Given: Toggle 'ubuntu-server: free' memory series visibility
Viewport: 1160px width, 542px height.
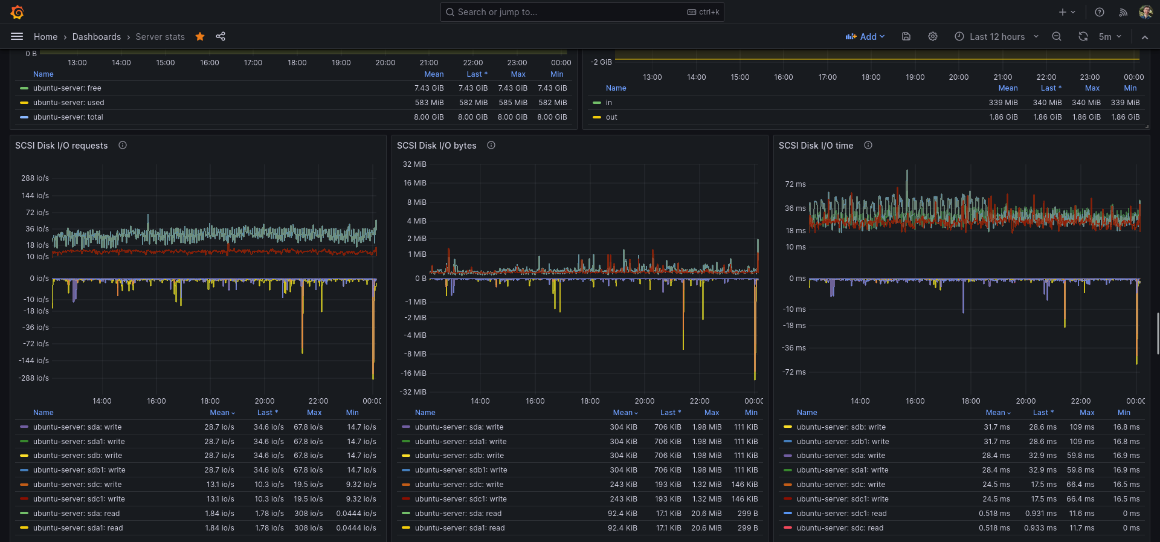Looking at the screenshot, I should [x=67, y=88].
